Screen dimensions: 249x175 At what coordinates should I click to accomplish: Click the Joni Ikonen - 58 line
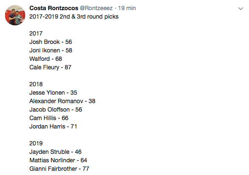(x=51, y=50)
